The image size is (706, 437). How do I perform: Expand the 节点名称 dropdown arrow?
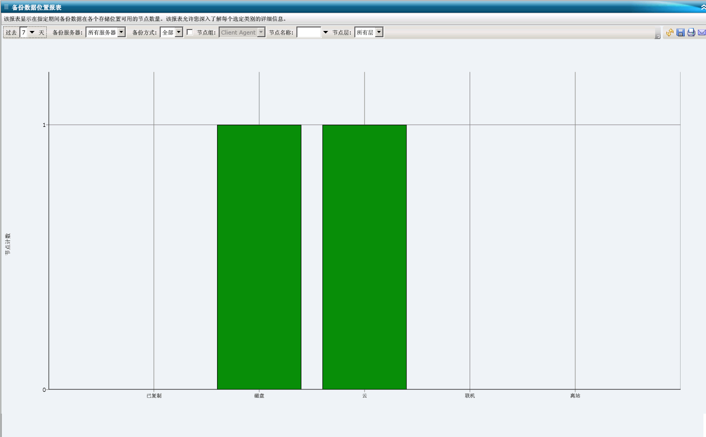[325, 32]
